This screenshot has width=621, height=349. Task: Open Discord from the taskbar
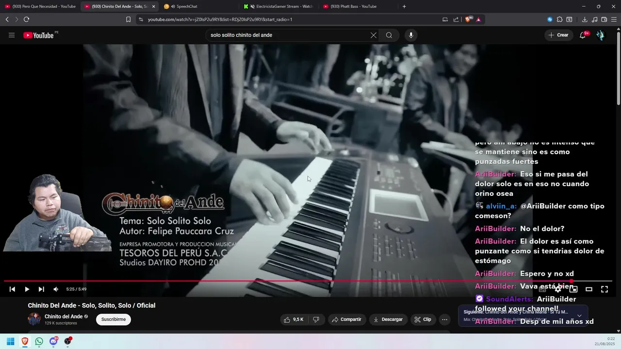[x=53, y=341]
